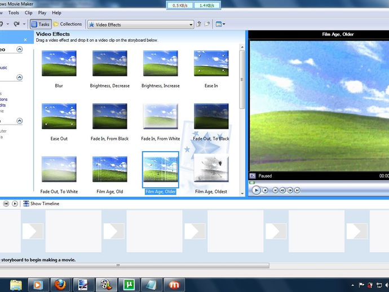The width and height of the screenshot is (389, 292).
Task: Open the Tools menu
Action: 14,12
